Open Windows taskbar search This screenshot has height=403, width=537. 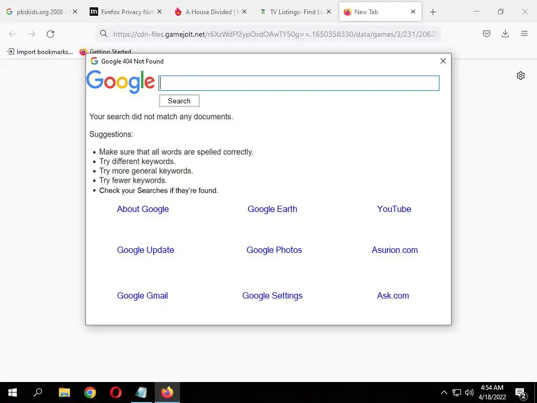click(x=38, y=393)
